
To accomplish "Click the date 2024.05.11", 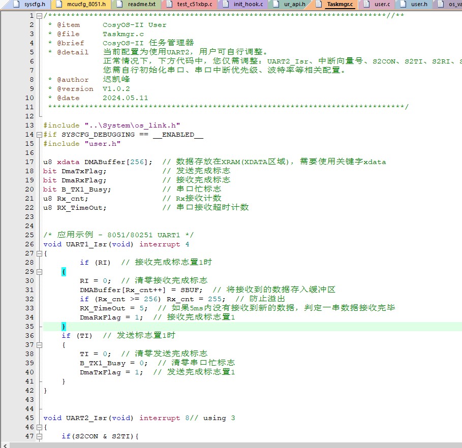I will click(125, 98).
